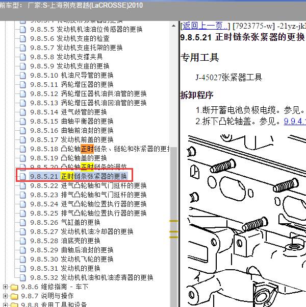
Task: Select 9.8.5.22 进气凸轮轴和气门挺杆的更换
Action: pyautogui.click(x=88, y=185)
